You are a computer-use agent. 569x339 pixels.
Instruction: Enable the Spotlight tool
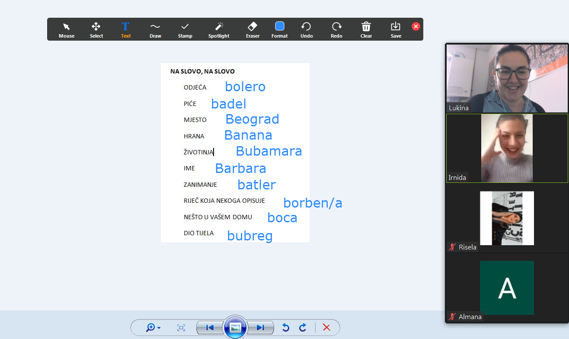point(219,30)
